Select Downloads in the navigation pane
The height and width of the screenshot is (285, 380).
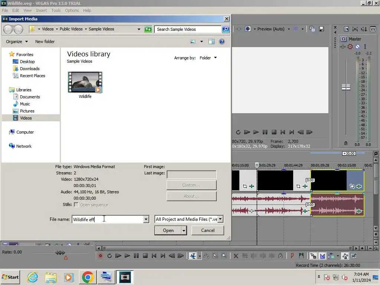coord(30,69)
